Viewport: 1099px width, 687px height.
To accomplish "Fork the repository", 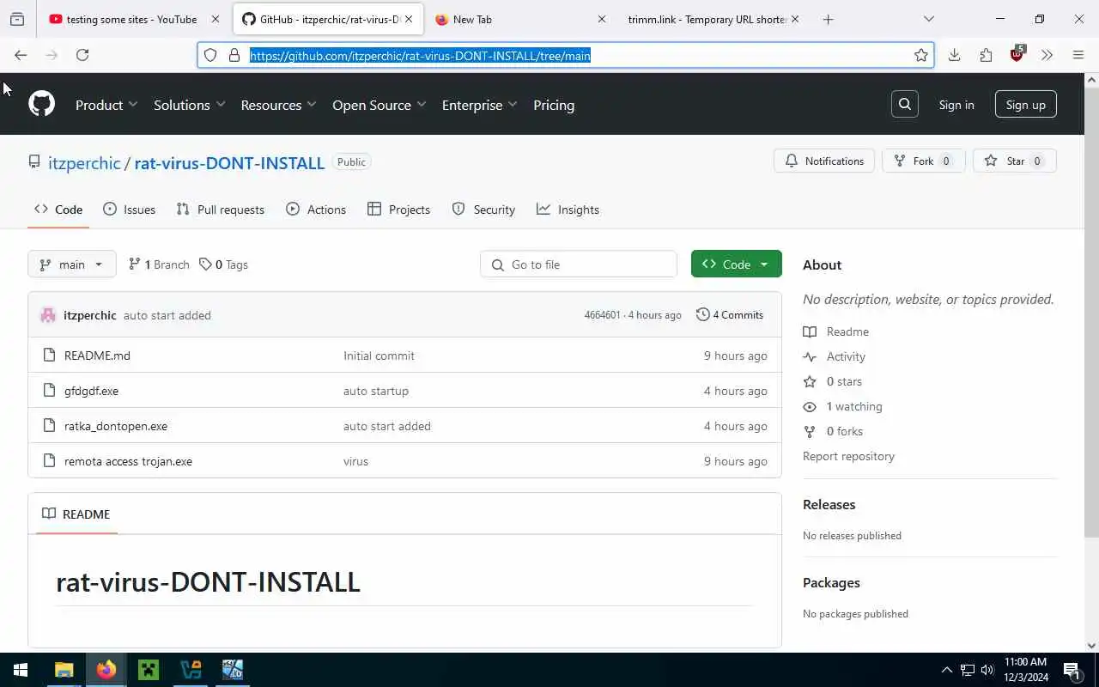I will click(x=924, y=161).
